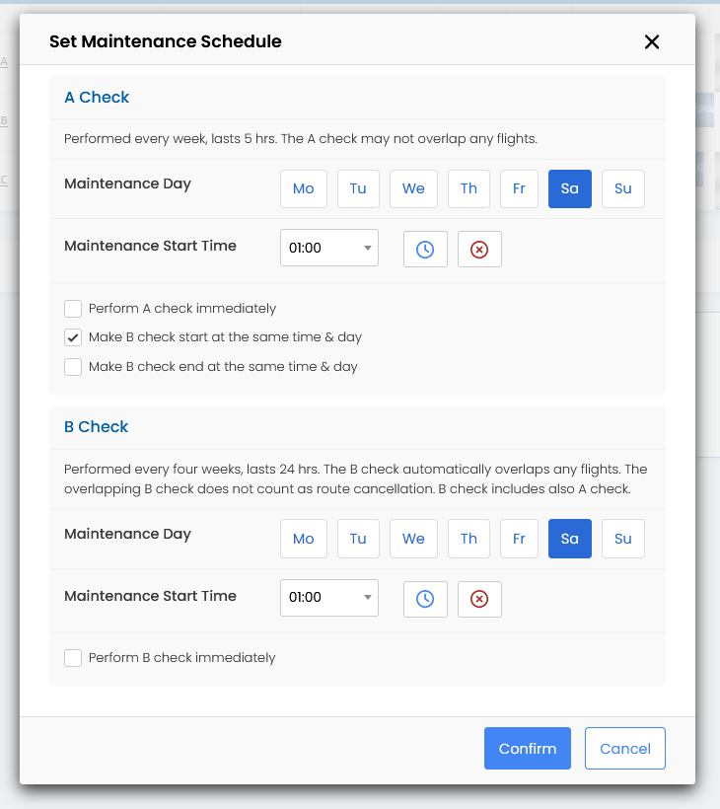
Task: Set B Check maintenance day to Tu
Action: click(x=358, y=539)
